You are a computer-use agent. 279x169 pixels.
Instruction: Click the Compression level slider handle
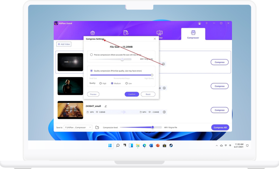click(x=152, y=127)
